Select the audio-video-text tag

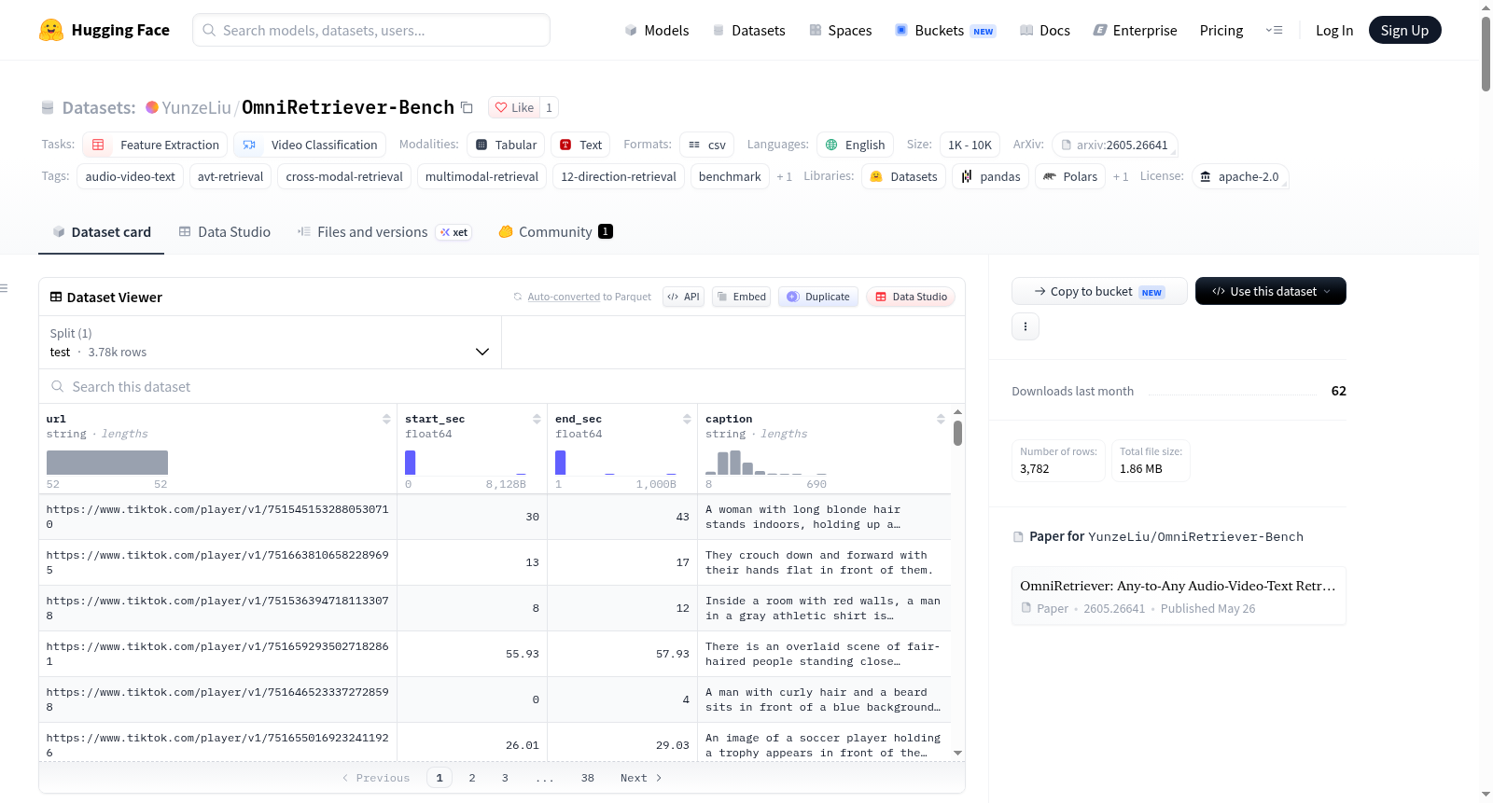coord(131,176)
